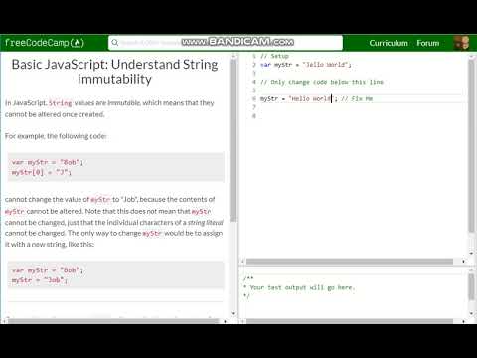Click the inline 'String' code word in paragraph
Viewport: 477px width, 358px height.
point(60,103)
